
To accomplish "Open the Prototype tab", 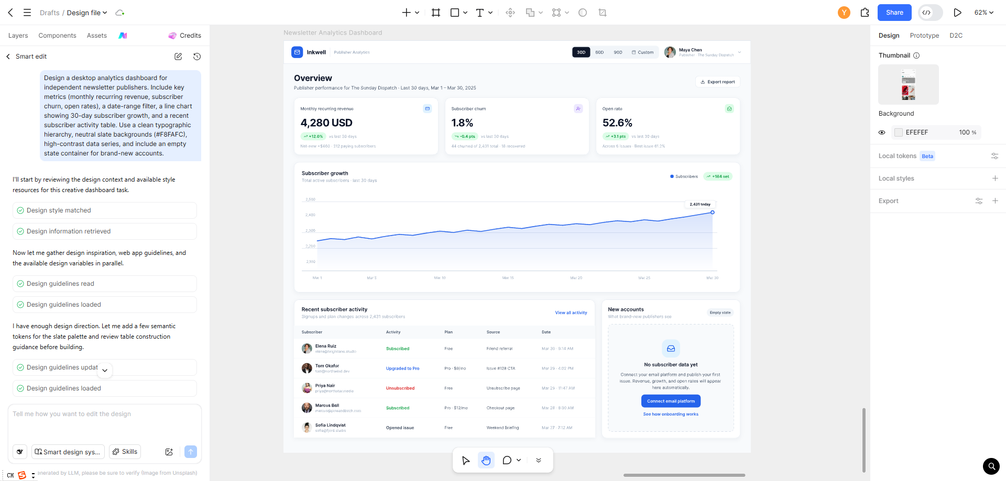I will pos(924,36).
